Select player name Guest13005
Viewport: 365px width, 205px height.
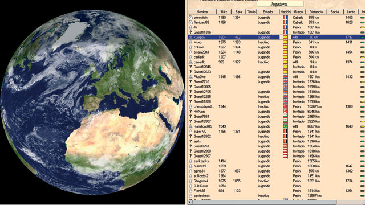[x=202, y=87]
